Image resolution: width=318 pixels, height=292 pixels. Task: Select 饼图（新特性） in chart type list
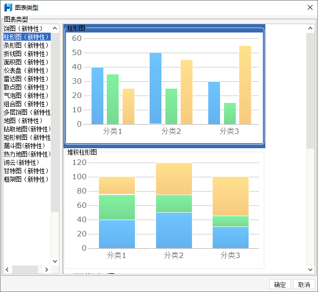coord(27,29)
